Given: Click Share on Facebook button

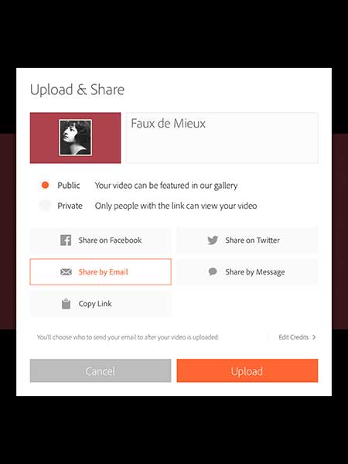Looking at the screenshot, I should (101, 240).
